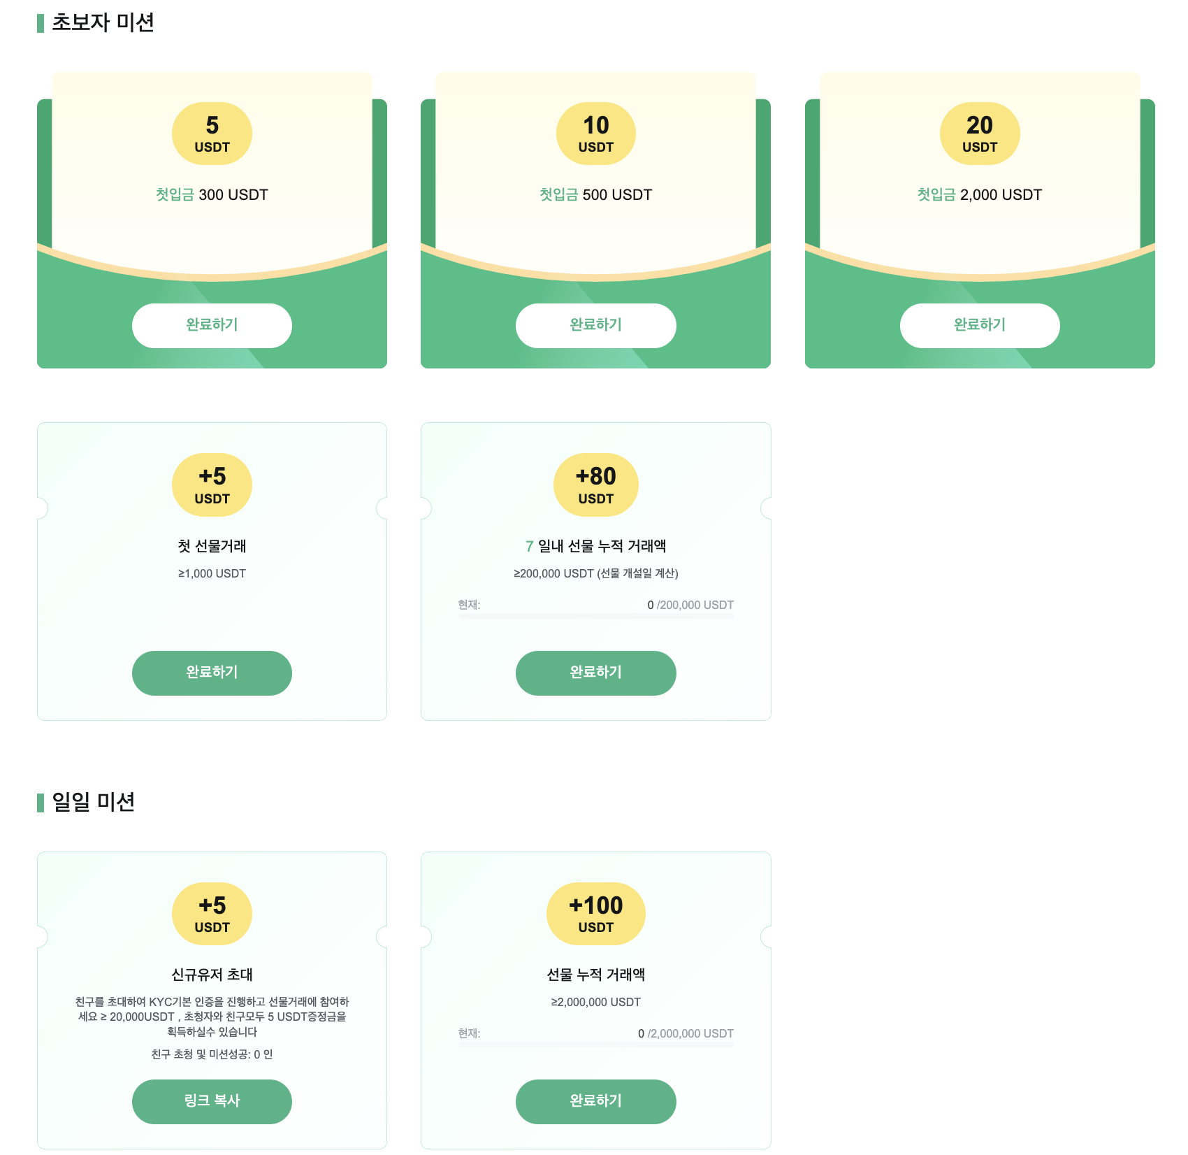Select the 일일 미션 section header

(x=92, y=803)
